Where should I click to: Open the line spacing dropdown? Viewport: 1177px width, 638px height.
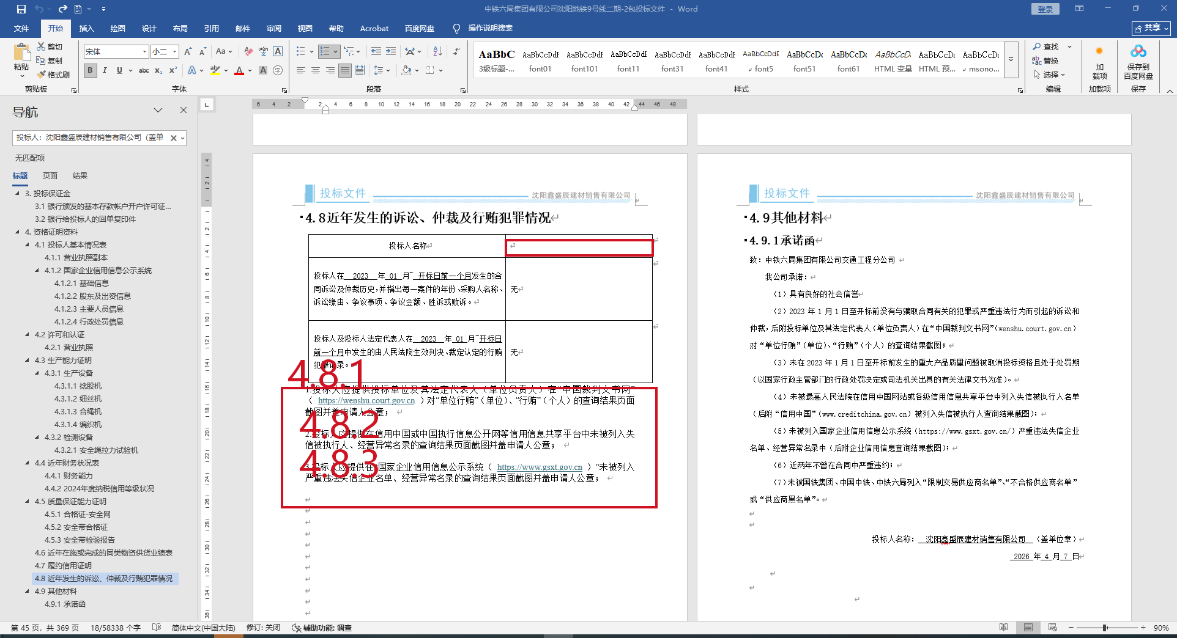click(x=382, y=70)
